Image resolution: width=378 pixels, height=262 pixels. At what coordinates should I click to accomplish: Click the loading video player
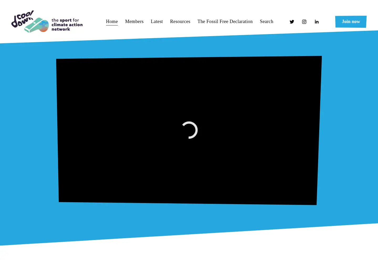point(189,130)
